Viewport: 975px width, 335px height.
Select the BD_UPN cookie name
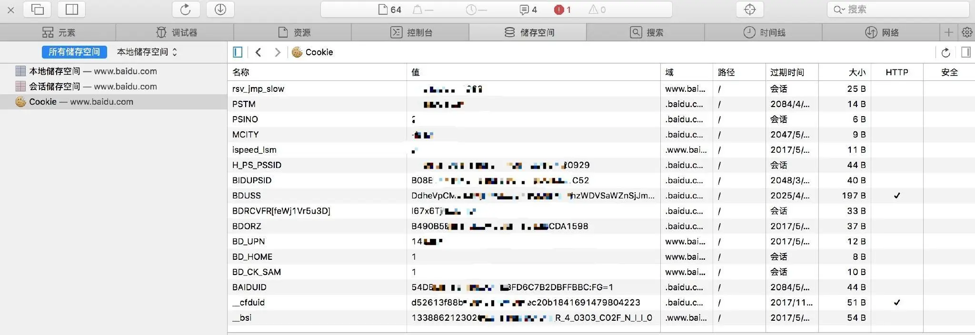coord(249,241)
